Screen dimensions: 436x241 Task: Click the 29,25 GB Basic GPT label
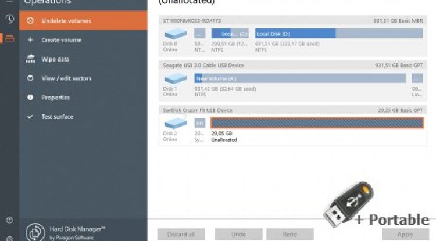click(400, 110)
